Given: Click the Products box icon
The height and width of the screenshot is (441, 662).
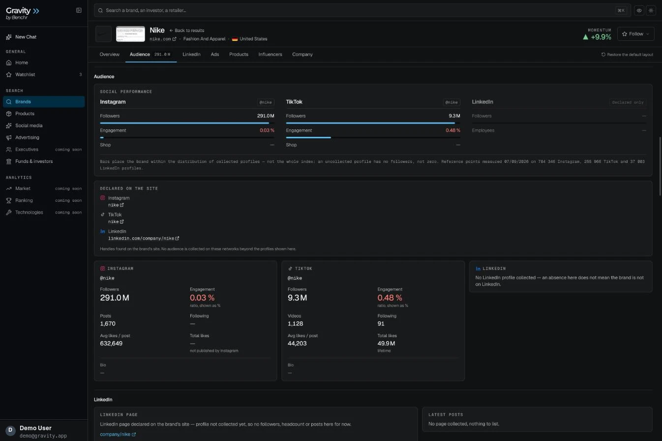Looking at the screenshot, I should (x=9, y=114).
